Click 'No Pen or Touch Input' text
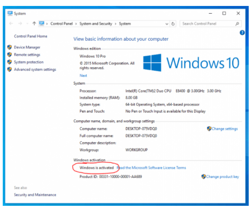251x209 pixels. [166, 111]
